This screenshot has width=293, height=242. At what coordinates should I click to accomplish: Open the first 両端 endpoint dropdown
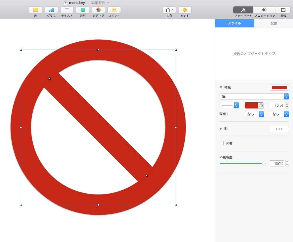[254, 114]
